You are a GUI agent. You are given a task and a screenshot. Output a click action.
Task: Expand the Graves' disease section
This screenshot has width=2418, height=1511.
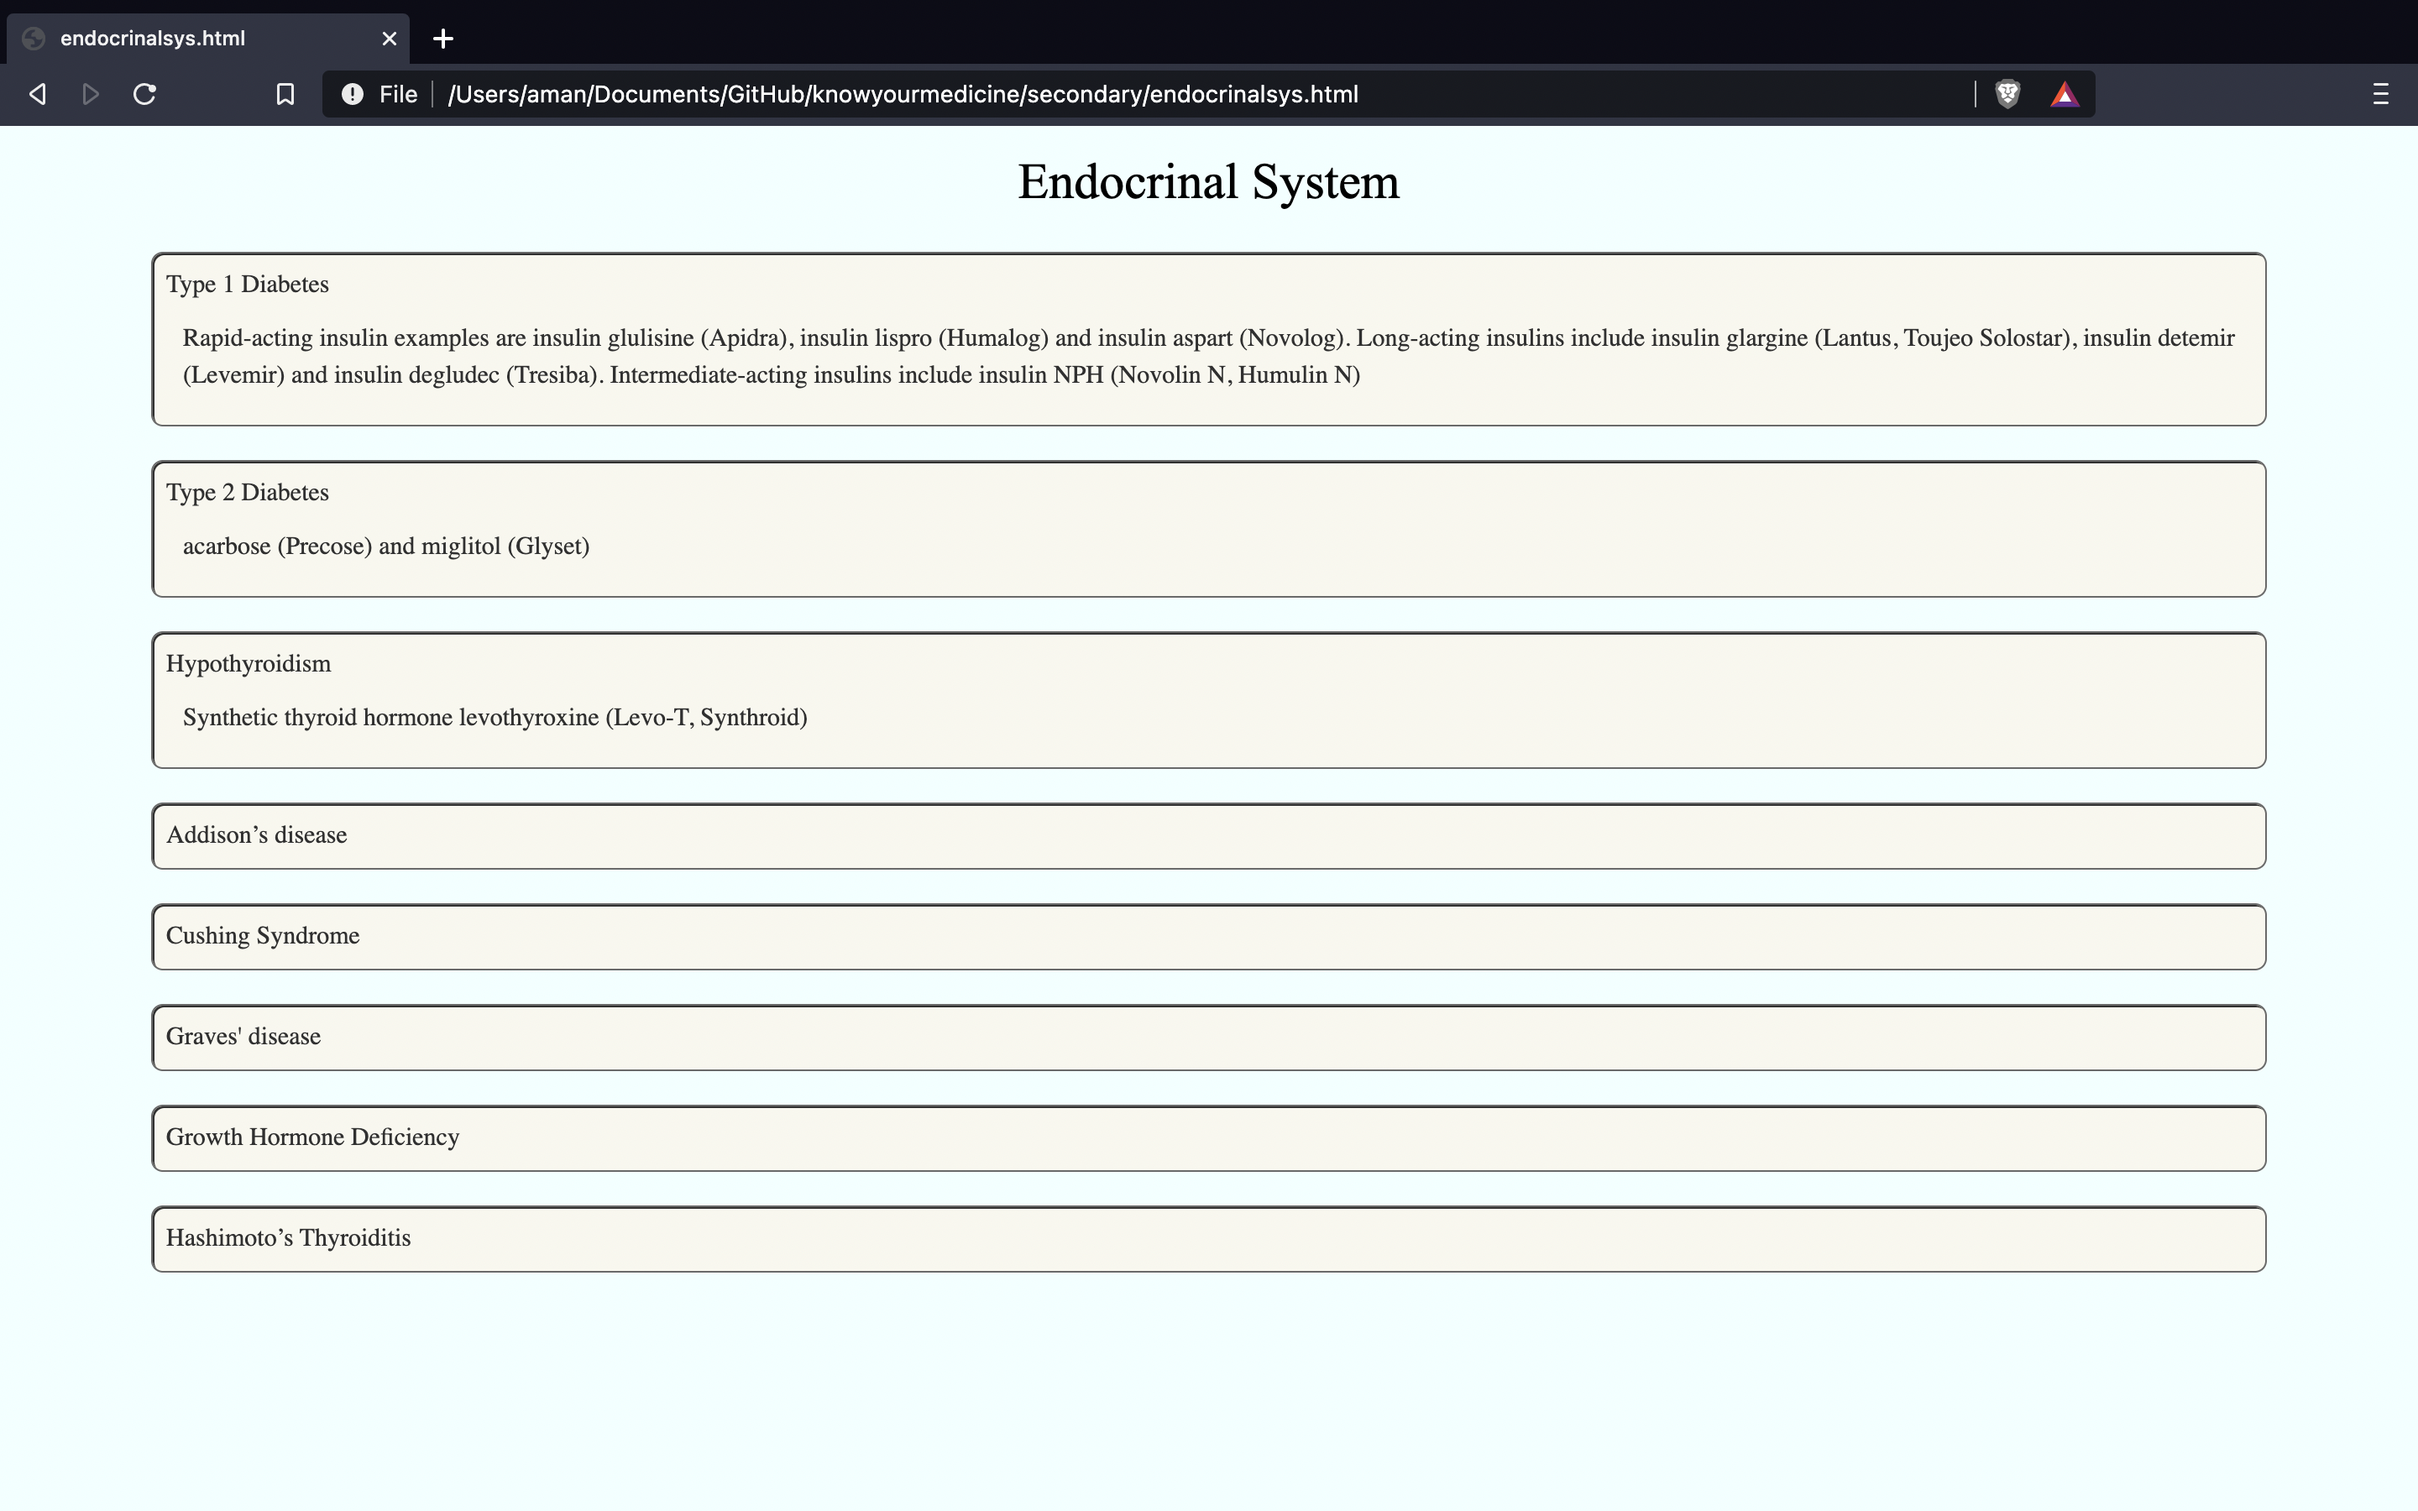pos(243,1037)
